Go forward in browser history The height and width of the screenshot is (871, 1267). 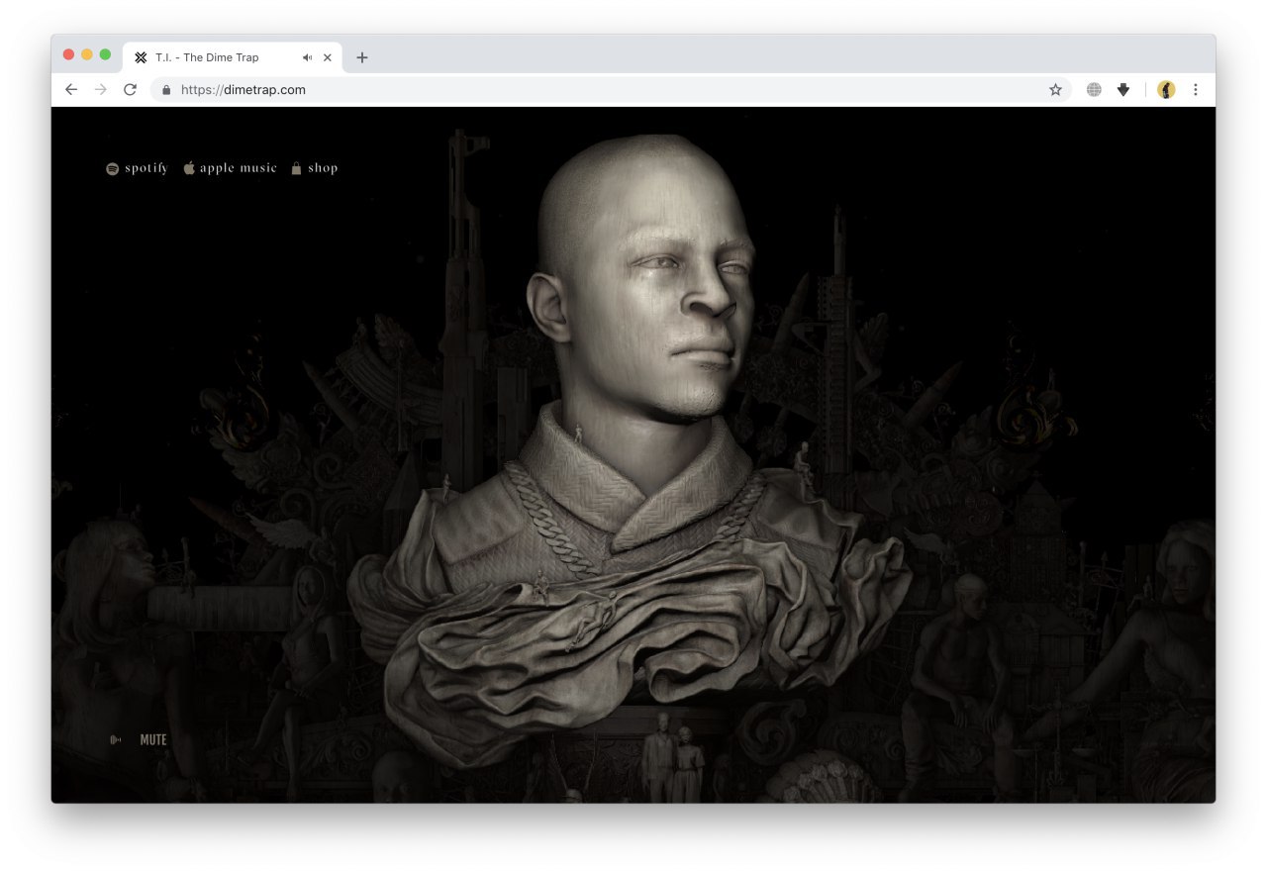click(x=100, y=89)
